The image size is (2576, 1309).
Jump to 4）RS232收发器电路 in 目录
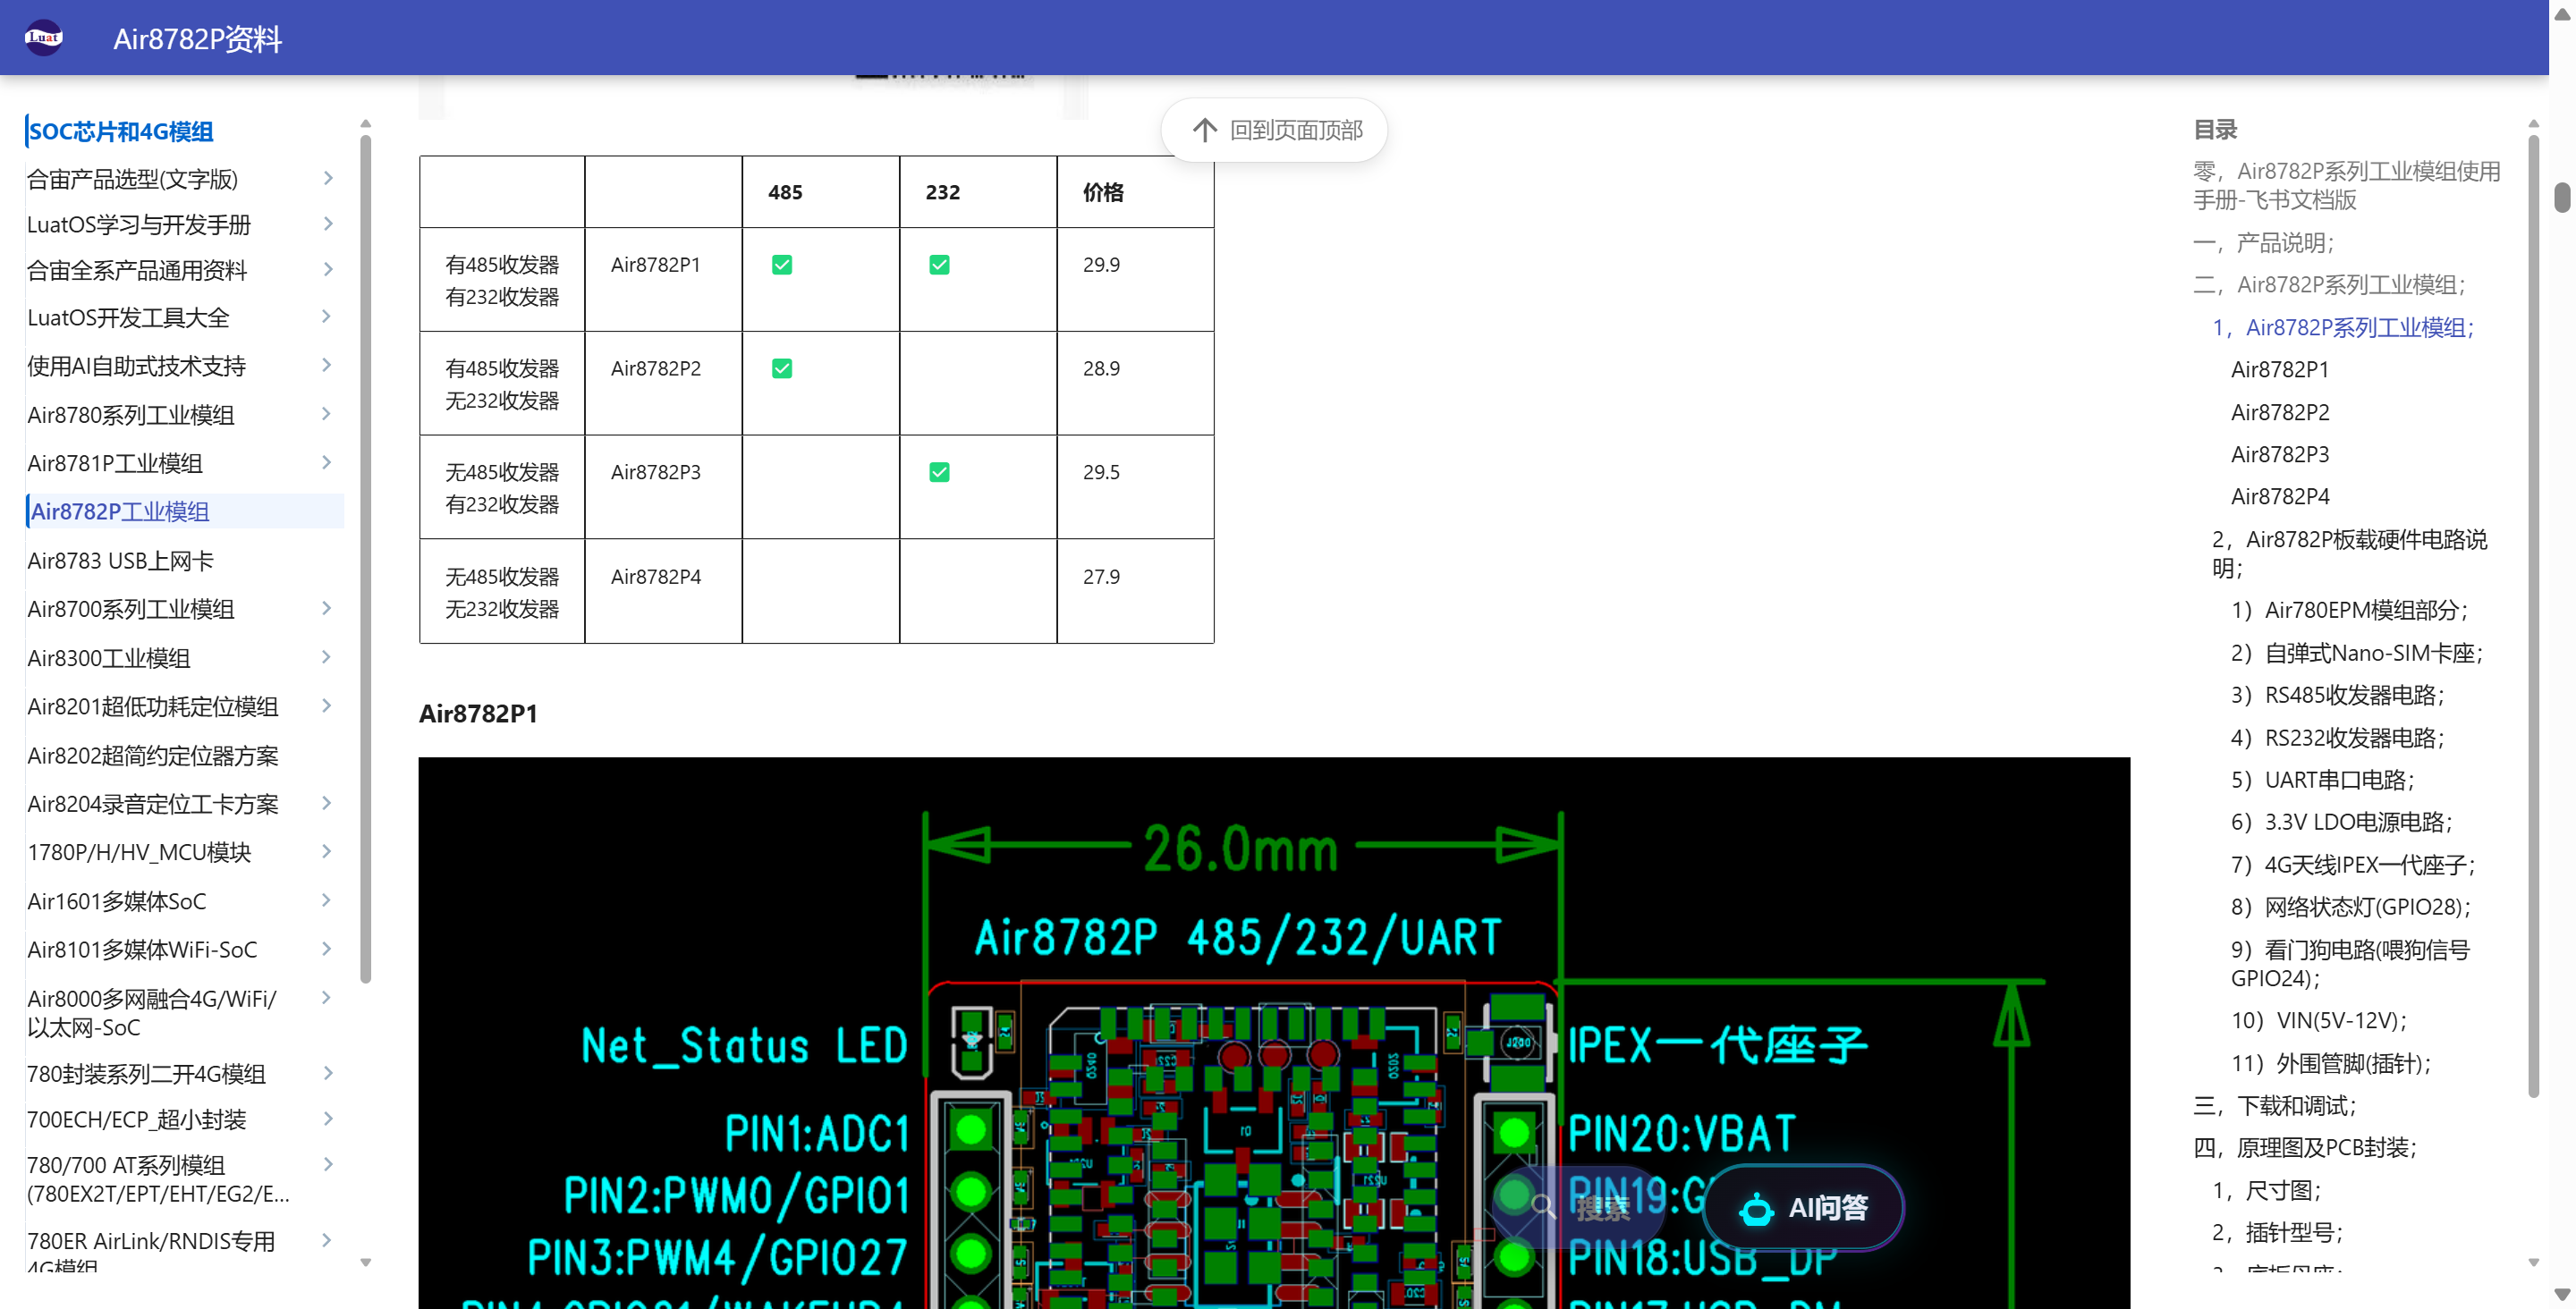2338,738
